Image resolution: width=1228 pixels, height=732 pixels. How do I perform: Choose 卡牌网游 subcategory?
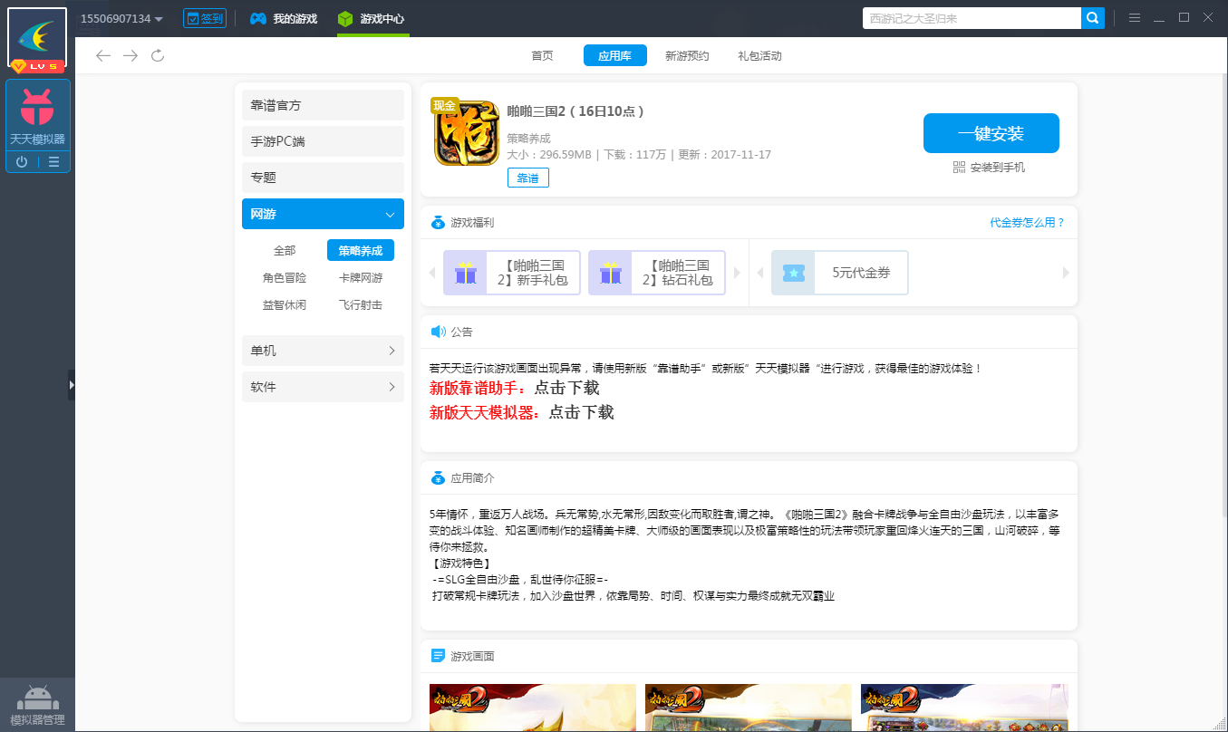(361, 278)
